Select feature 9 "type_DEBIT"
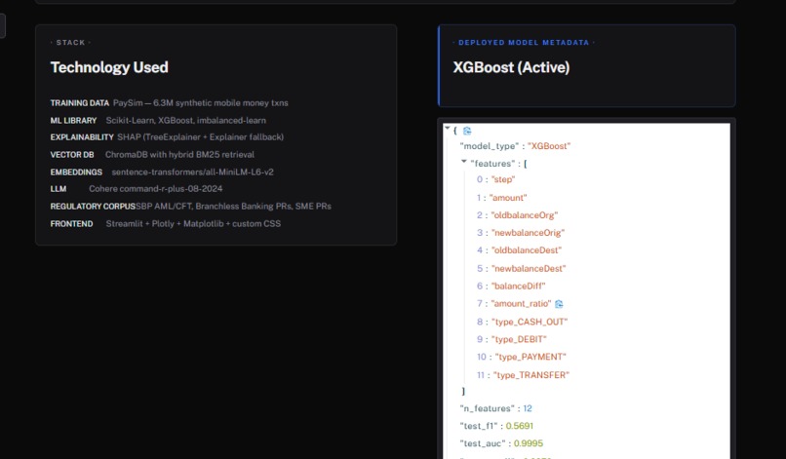 point(519,339)
